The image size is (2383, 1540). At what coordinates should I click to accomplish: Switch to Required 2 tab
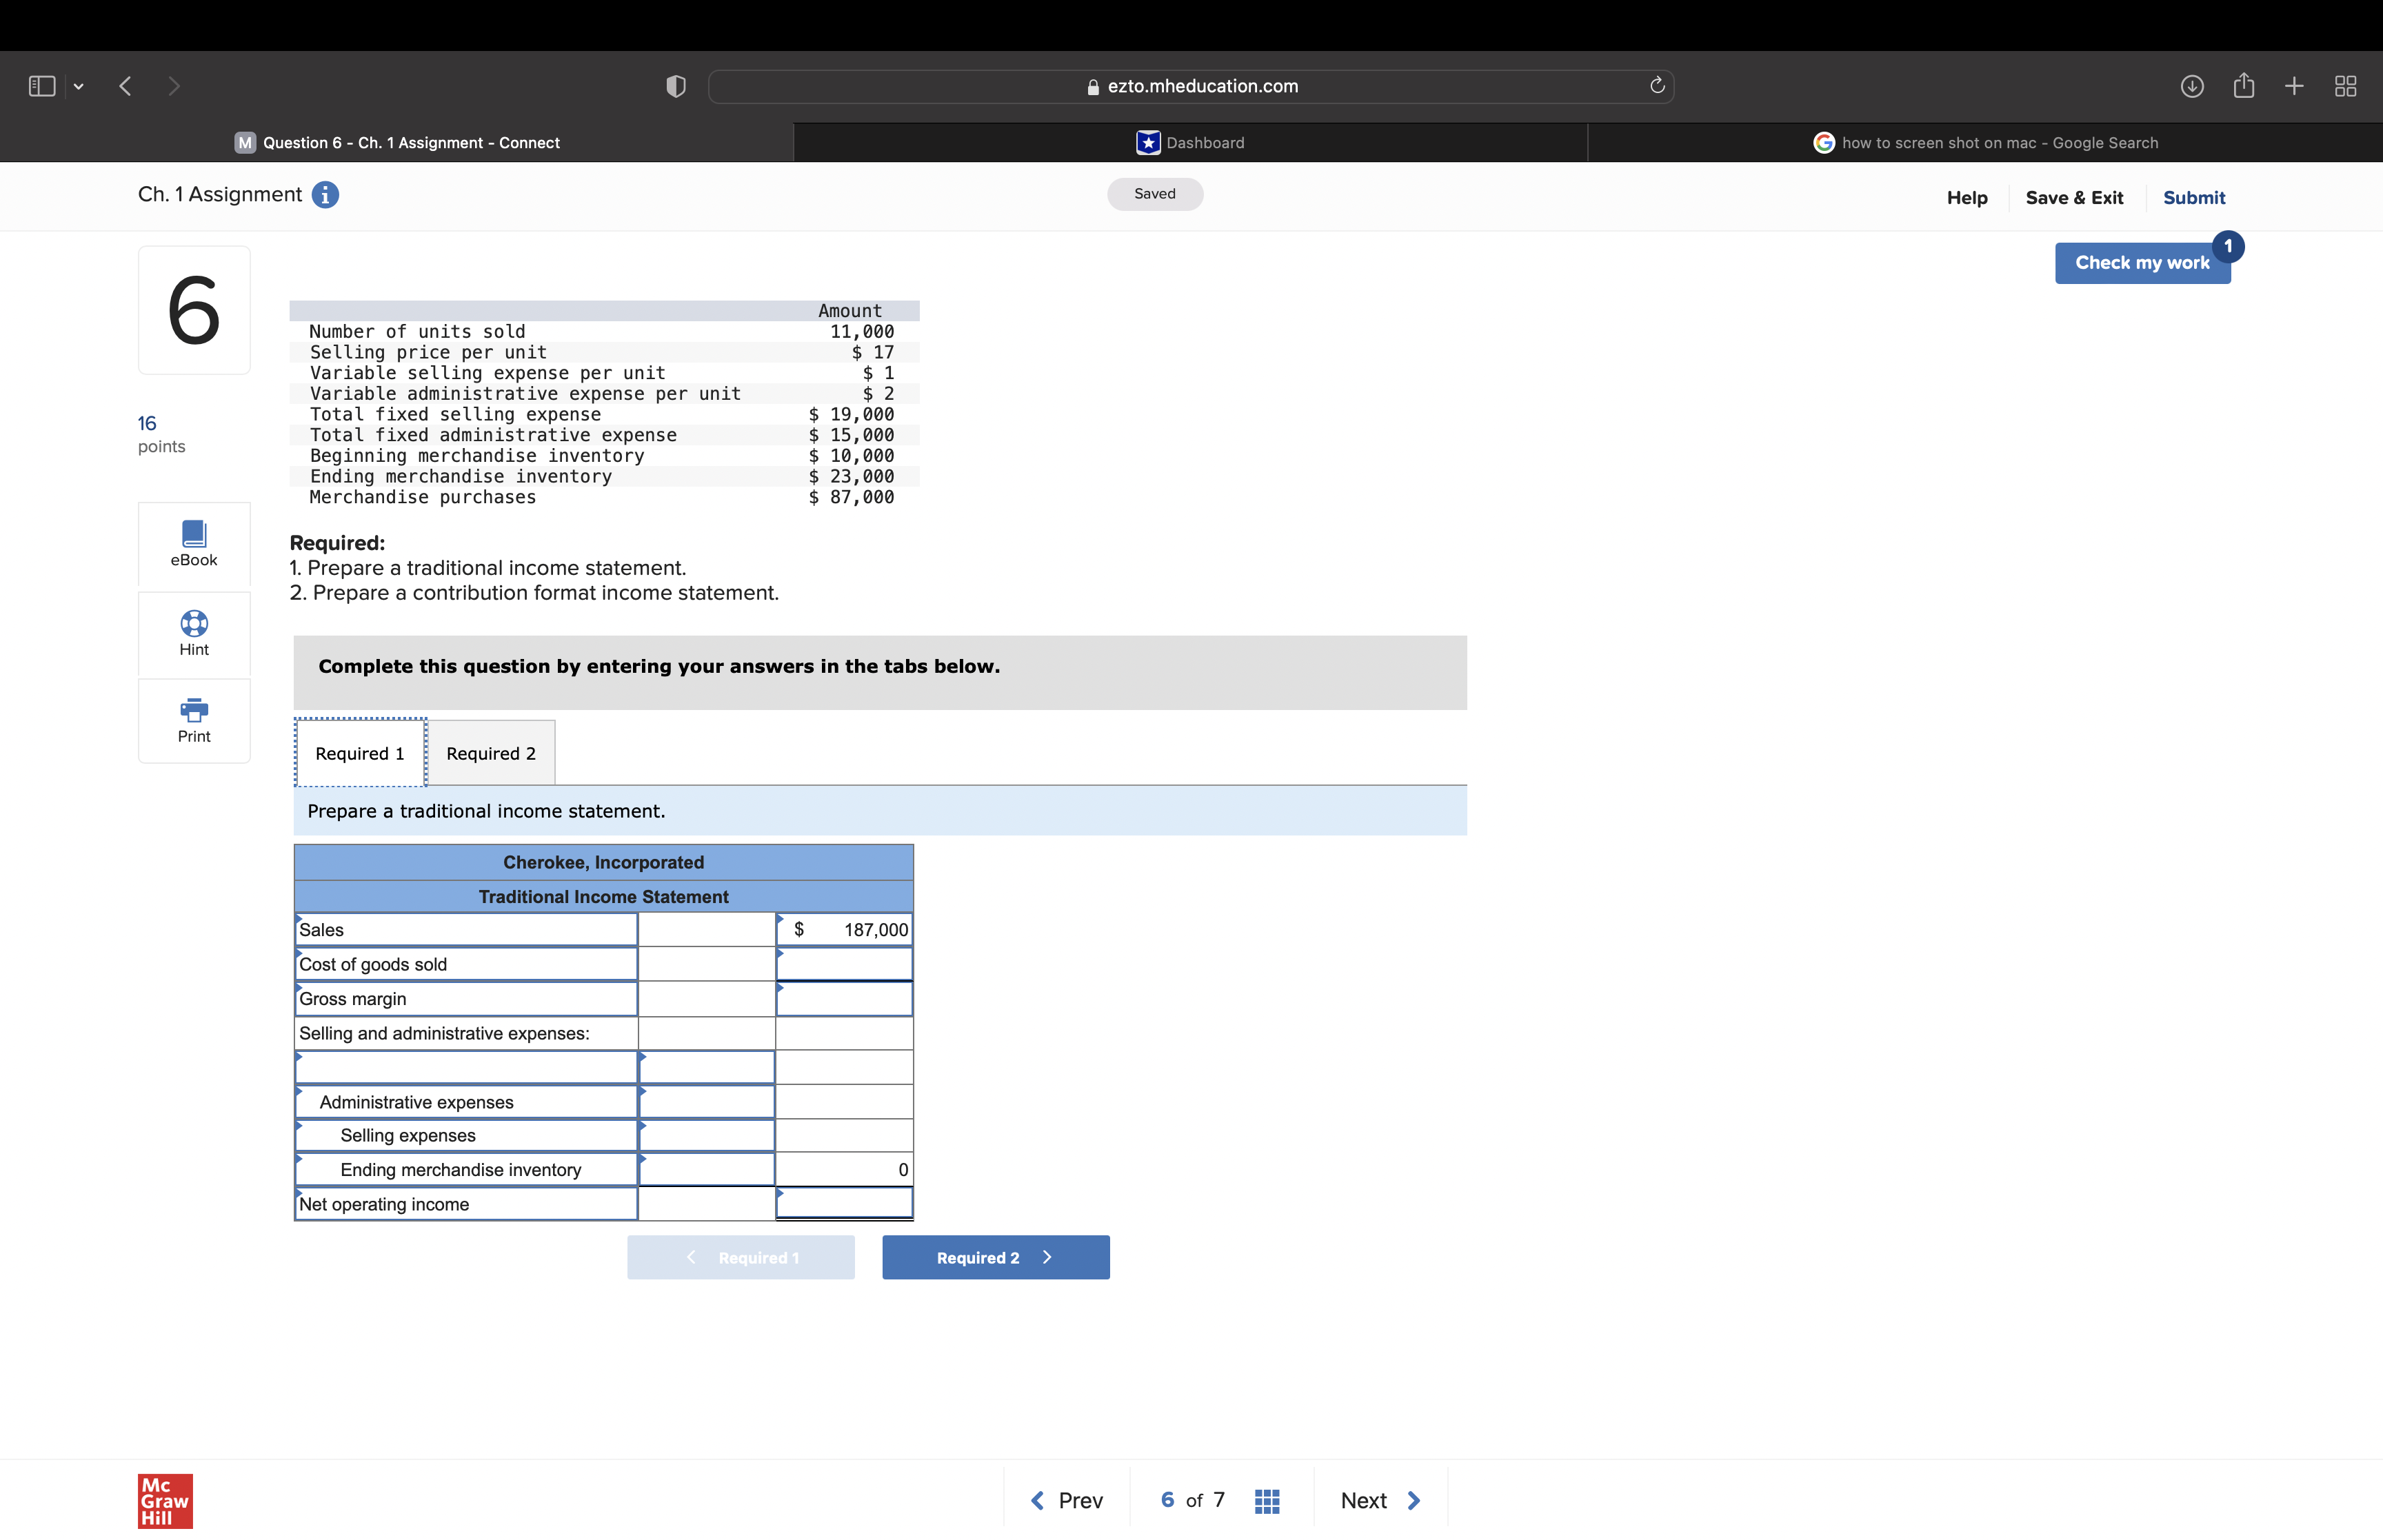pos(491,753)
